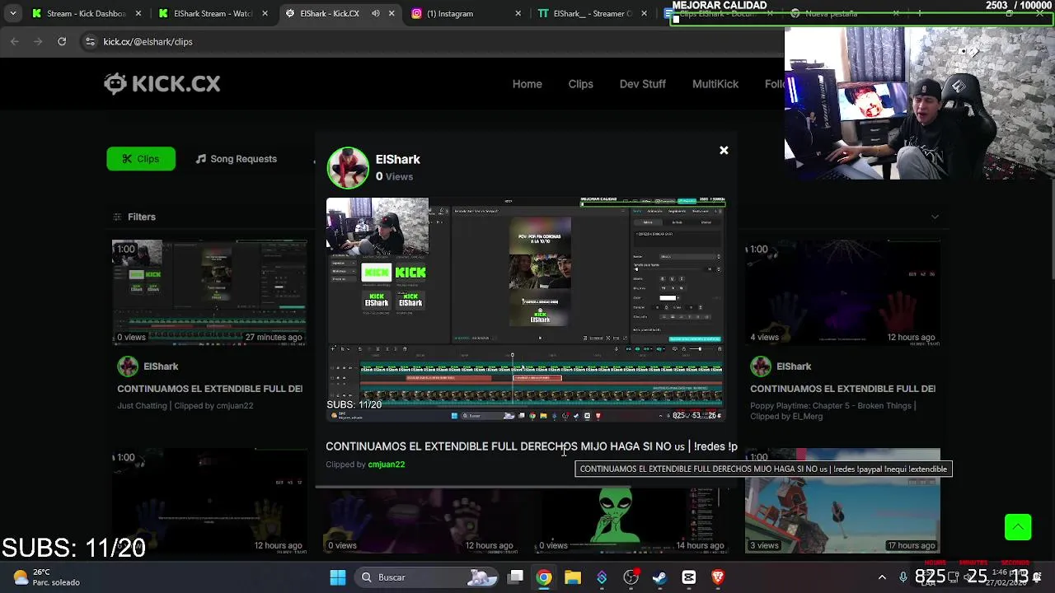The height and width of the screenshot is (593, 1055).
Task: Click ElShark name under the 27-minutes-ago clip
Action: tap(161, 367)
